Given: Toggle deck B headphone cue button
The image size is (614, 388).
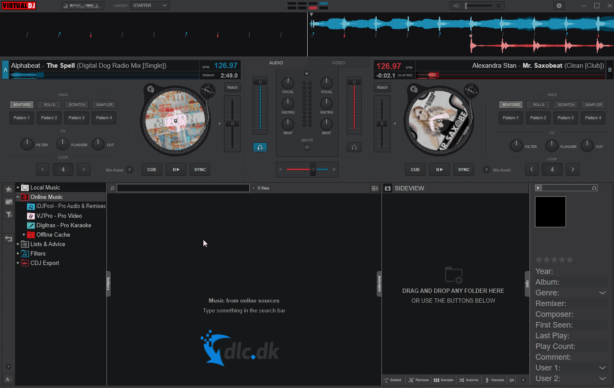Looking at the screenshot, I should tap(354, 147).
